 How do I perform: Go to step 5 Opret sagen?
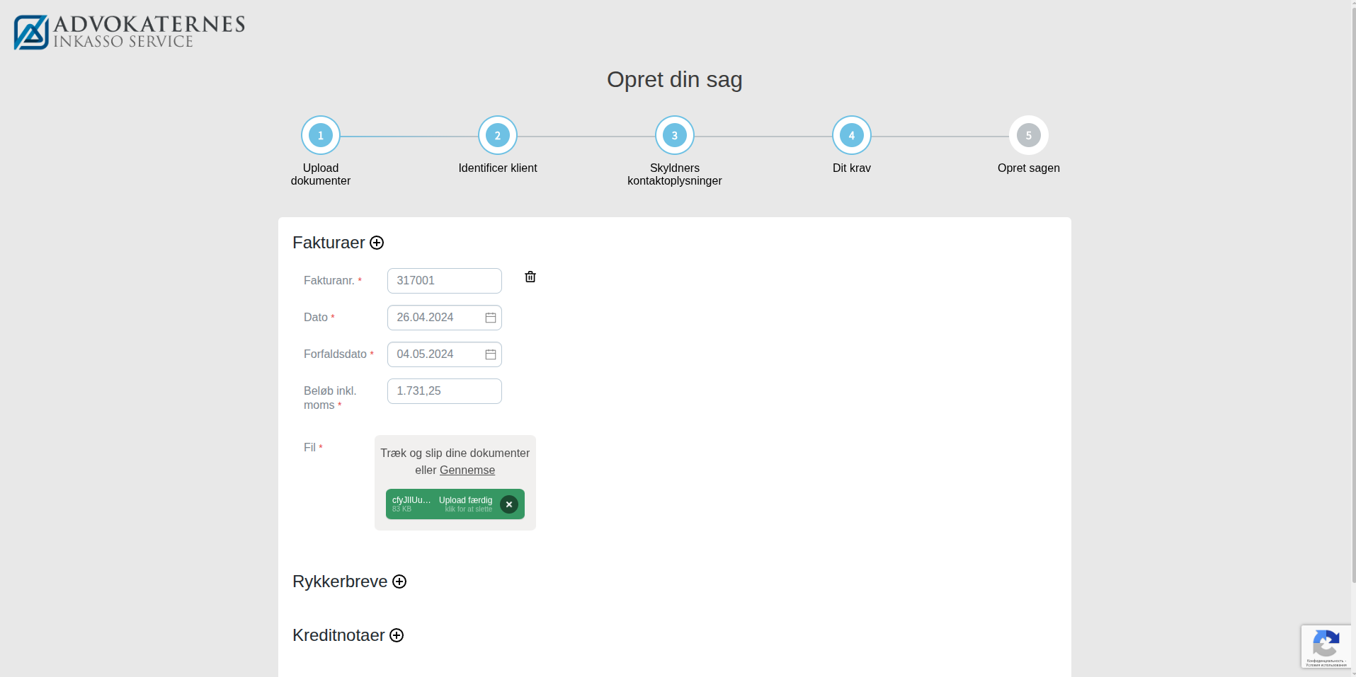pos(1029,135)
